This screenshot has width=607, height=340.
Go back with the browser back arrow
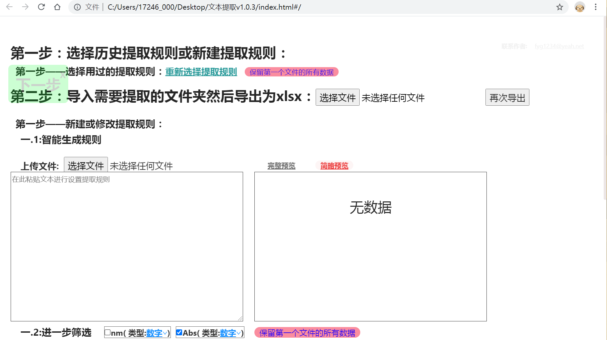tap(9, 7)
